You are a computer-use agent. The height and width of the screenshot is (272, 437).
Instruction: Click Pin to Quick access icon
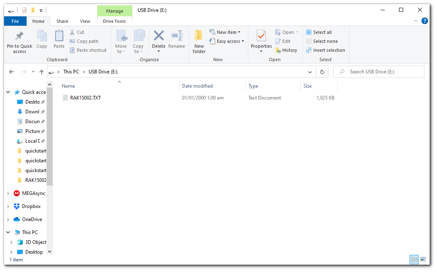[20, 35]
